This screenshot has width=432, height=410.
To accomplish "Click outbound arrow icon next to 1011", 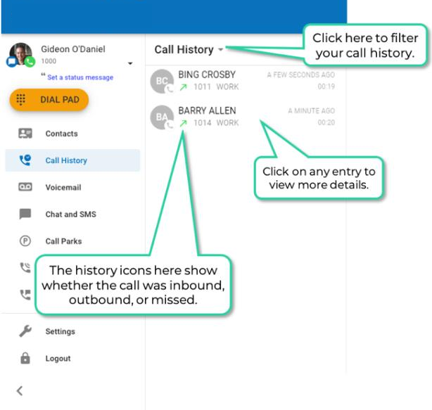I will 183,87.
